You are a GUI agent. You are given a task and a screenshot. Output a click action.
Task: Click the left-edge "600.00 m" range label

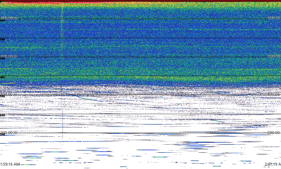pyautogui.click(x=9, y=56)
